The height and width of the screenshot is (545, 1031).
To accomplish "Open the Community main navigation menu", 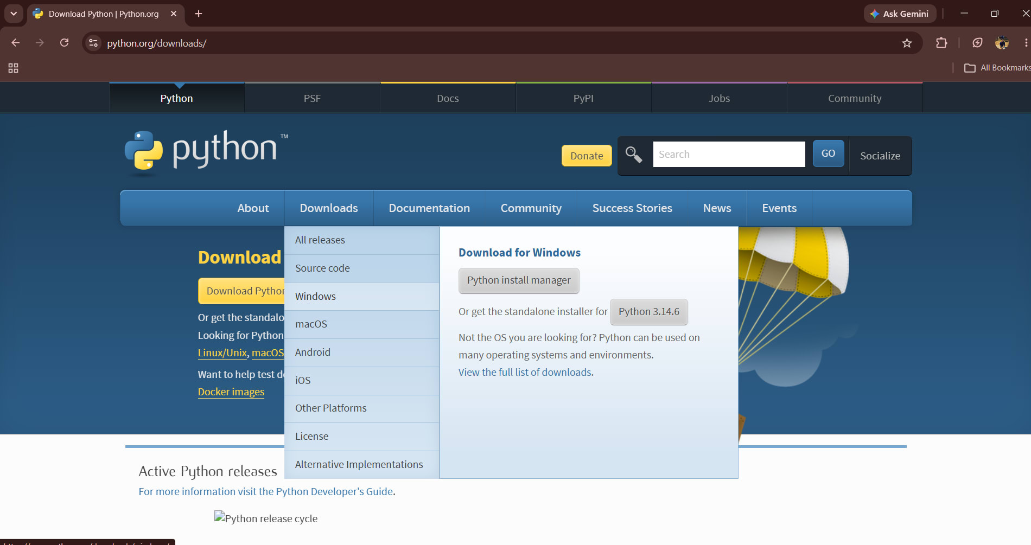I will click(x=531, y=208).
